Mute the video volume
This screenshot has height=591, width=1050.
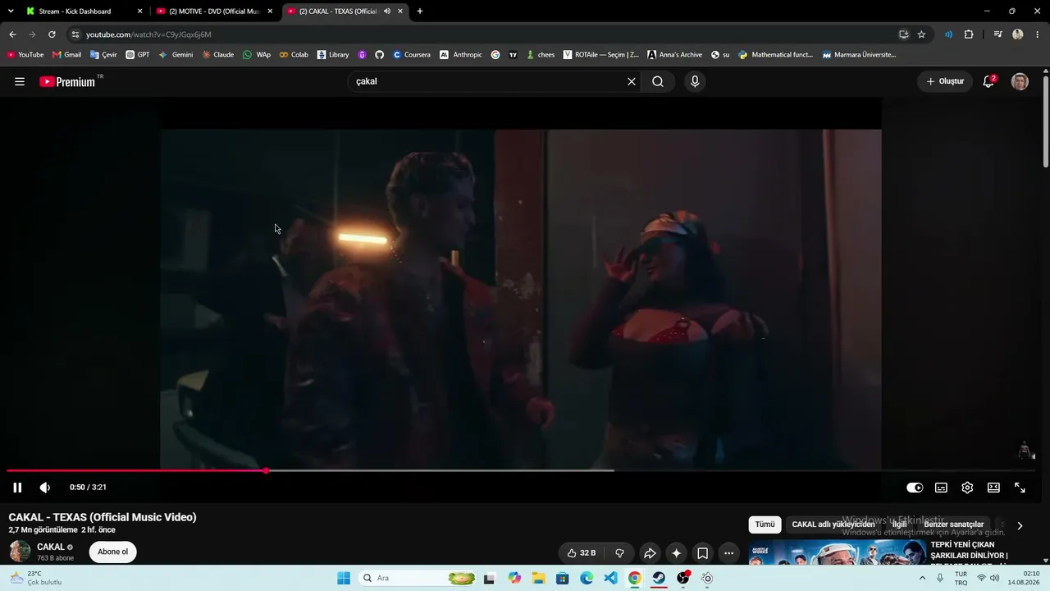[45, 488]
